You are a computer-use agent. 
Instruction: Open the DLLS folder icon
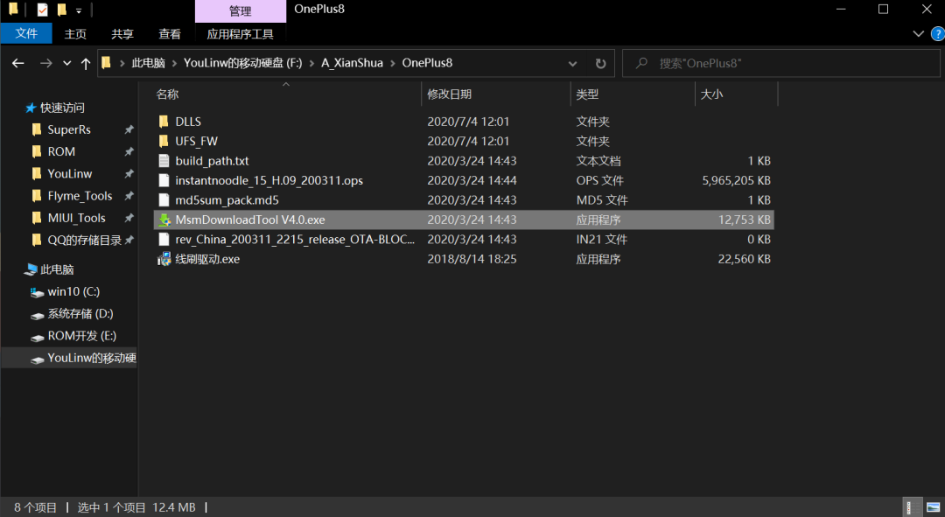click(164, 122)
